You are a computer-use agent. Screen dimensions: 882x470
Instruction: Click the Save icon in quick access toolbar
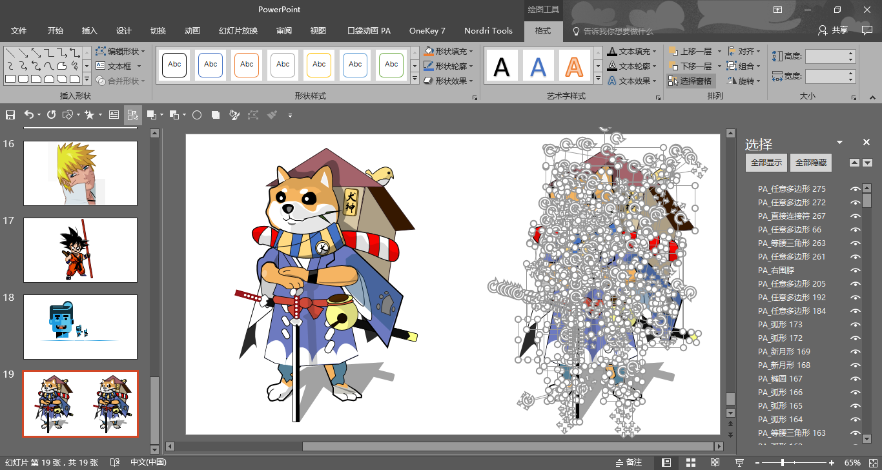pos(10,115)
